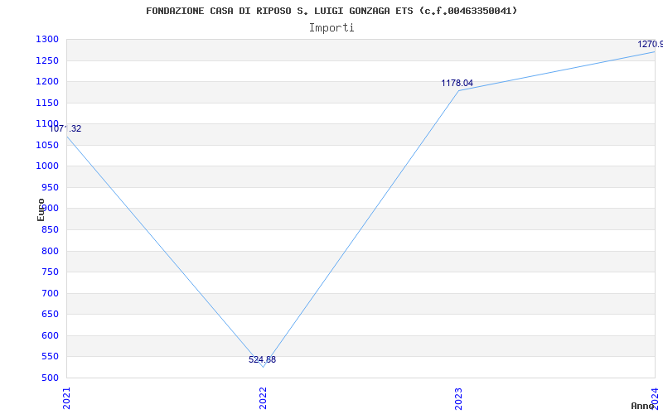The height and width of the screenshot is (414, 663).
Task: Click the chart title FONDAZIONE CASA DI RIPOSO
Action: click(x=331, y=11)
